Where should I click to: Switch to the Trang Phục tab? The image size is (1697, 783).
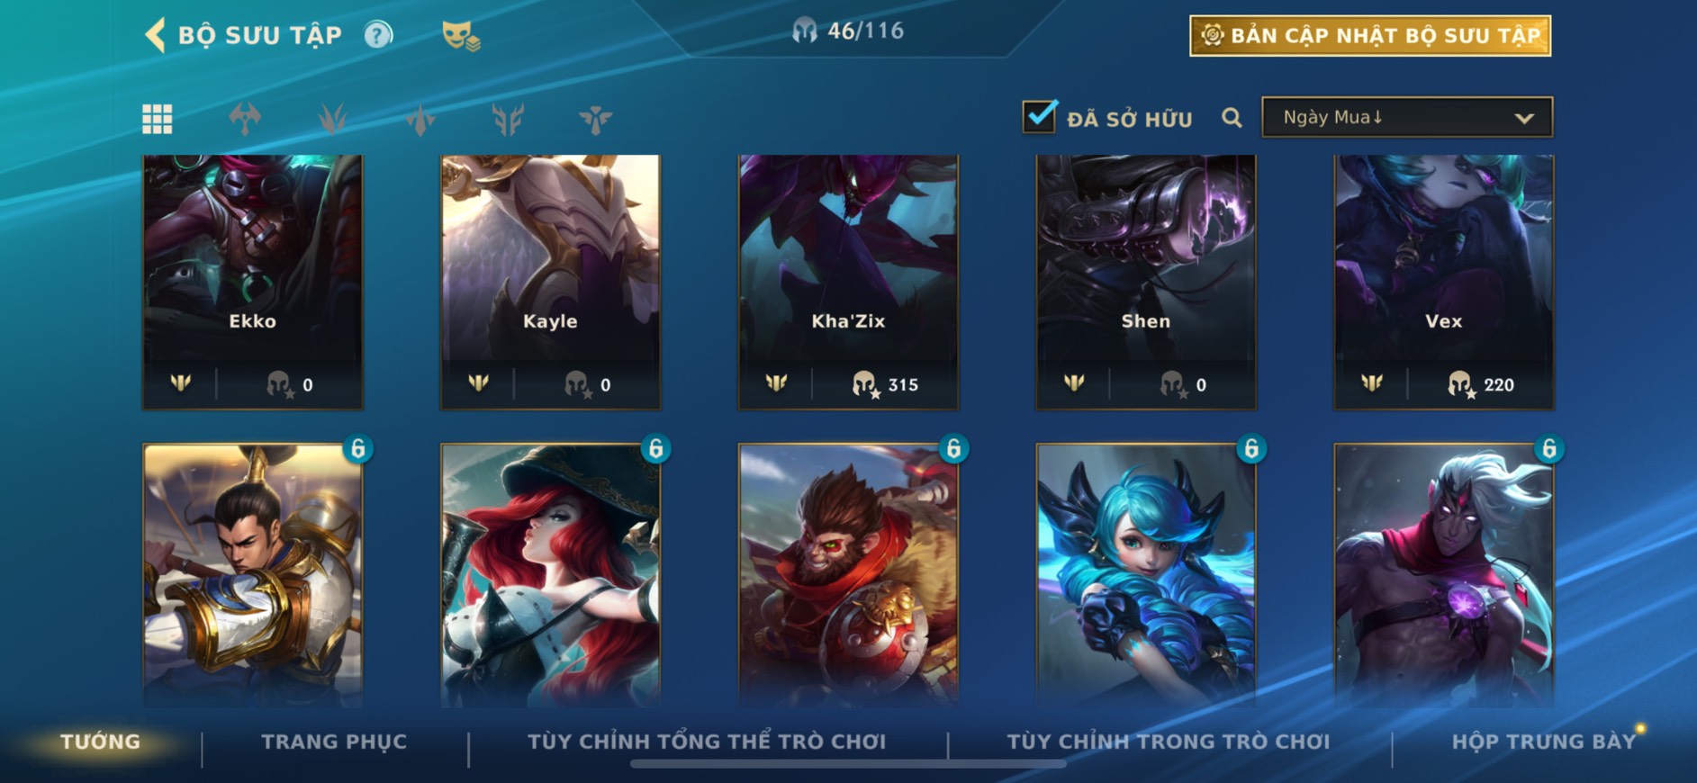pos(334,742)
